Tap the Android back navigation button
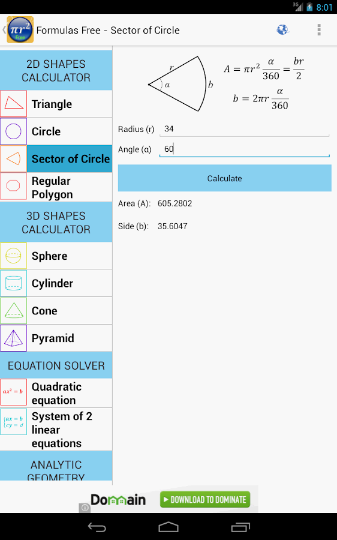Viewport: 337px width, 540px height. pos(97,527)
